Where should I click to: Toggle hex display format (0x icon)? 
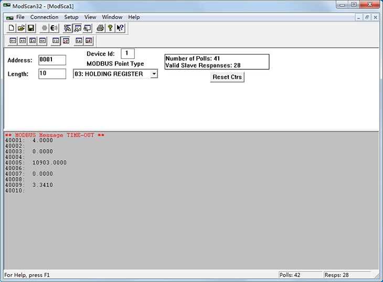coord(42,40)
